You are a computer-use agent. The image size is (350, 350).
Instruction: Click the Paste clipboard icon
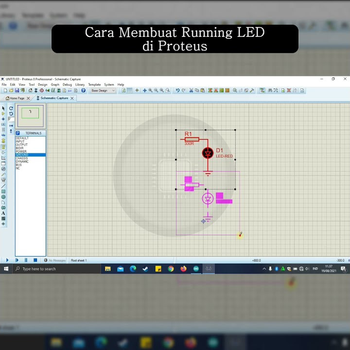click(202, 90)
